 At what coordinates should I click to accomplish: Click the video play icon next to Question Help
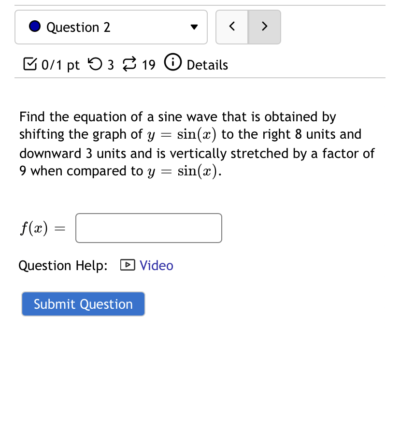point(127,265)
